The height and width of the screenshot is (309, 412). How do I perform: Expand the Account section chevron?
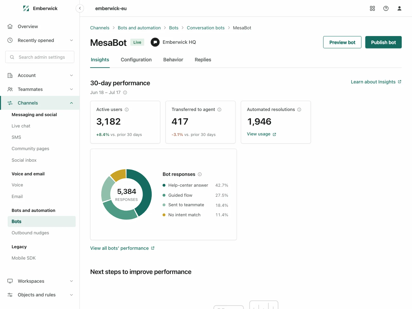tap(72, 75)
